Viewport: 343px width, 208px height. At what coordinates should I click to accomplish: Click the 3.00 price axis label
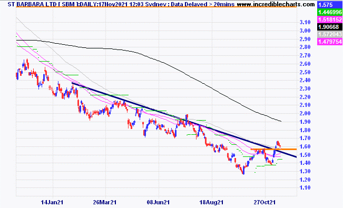click(305, 31)
